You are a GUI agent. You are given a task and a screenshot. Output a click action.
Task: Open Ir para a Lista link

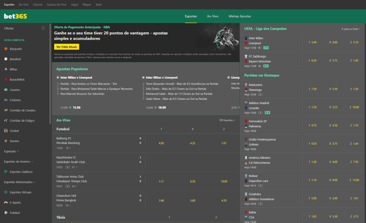pyautogui.click(x=351, y=29)
